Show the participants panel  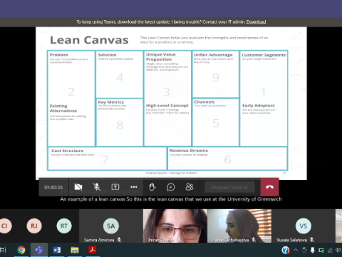[x=190, y=187]
